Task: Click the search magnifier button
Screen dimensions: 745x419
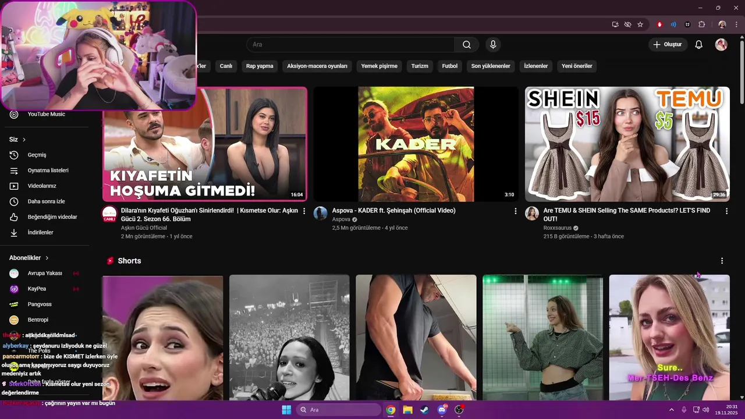Action: (x=467, y=45)
